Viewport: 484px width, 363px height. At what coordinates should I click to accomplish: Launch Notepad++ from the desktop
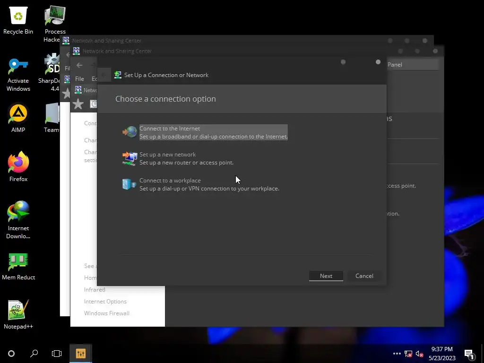(x=18, y=314)
